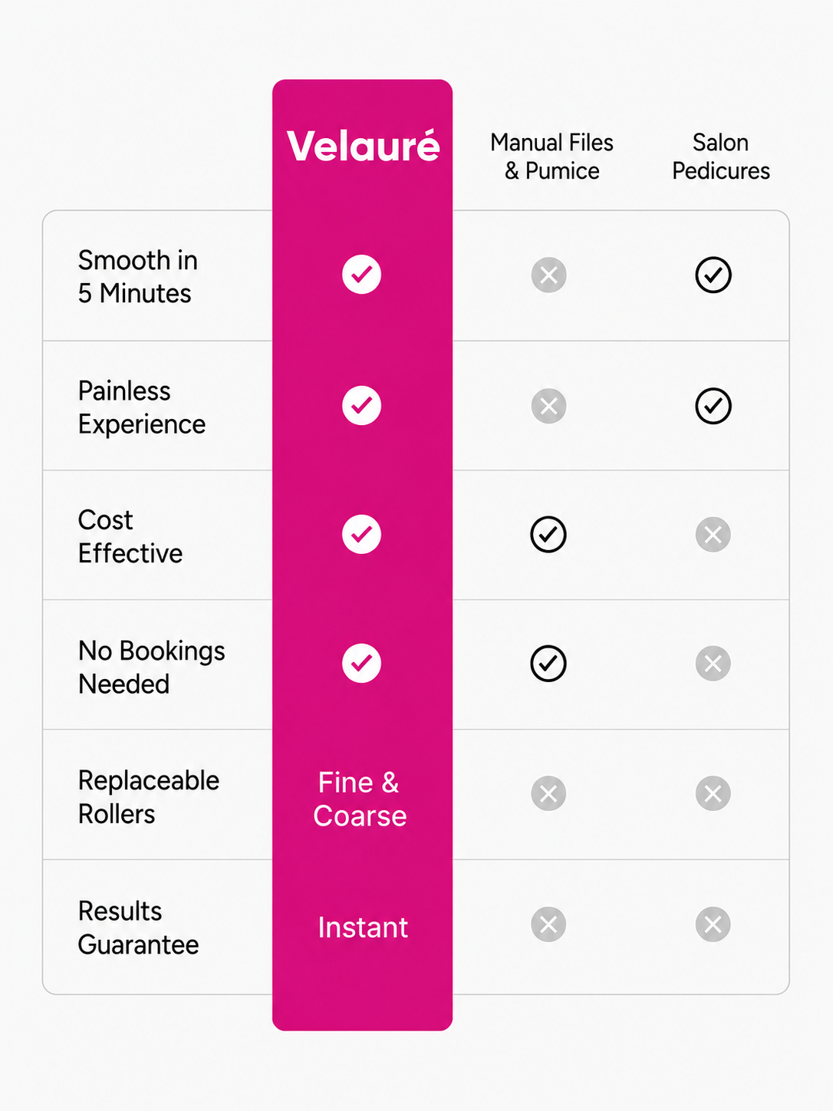Screen dimensions: 833x1111
Task: Click Velauré checkmark for Cost Effective
Action: point(361,534)
